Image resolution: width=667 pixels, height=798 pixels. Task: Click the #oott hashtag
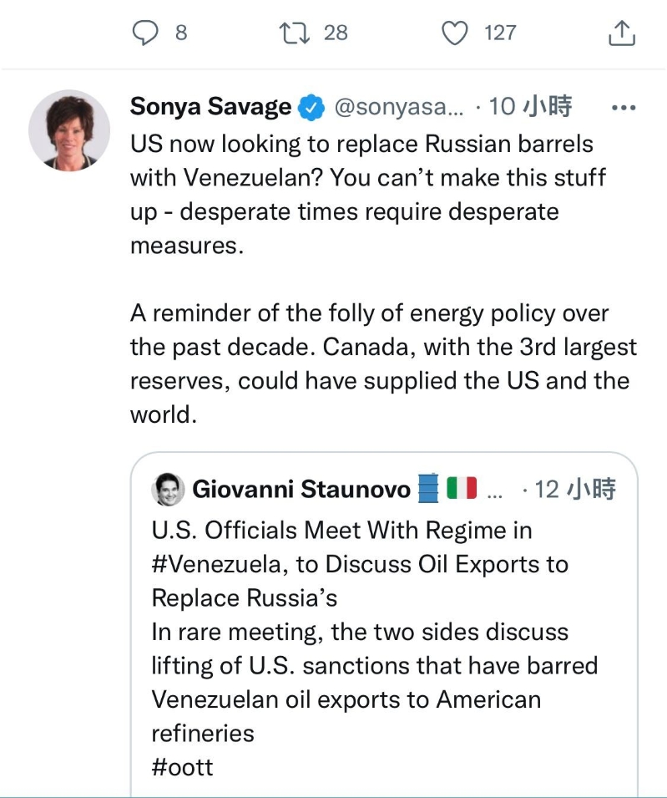tap(182, 766)
